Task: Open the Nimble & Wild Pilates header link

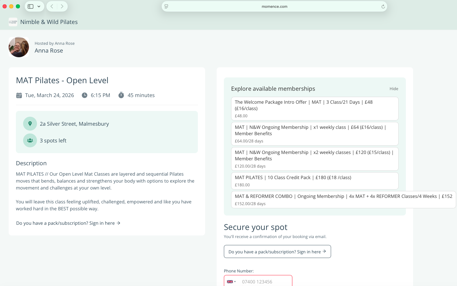Action: pos(49,22)
